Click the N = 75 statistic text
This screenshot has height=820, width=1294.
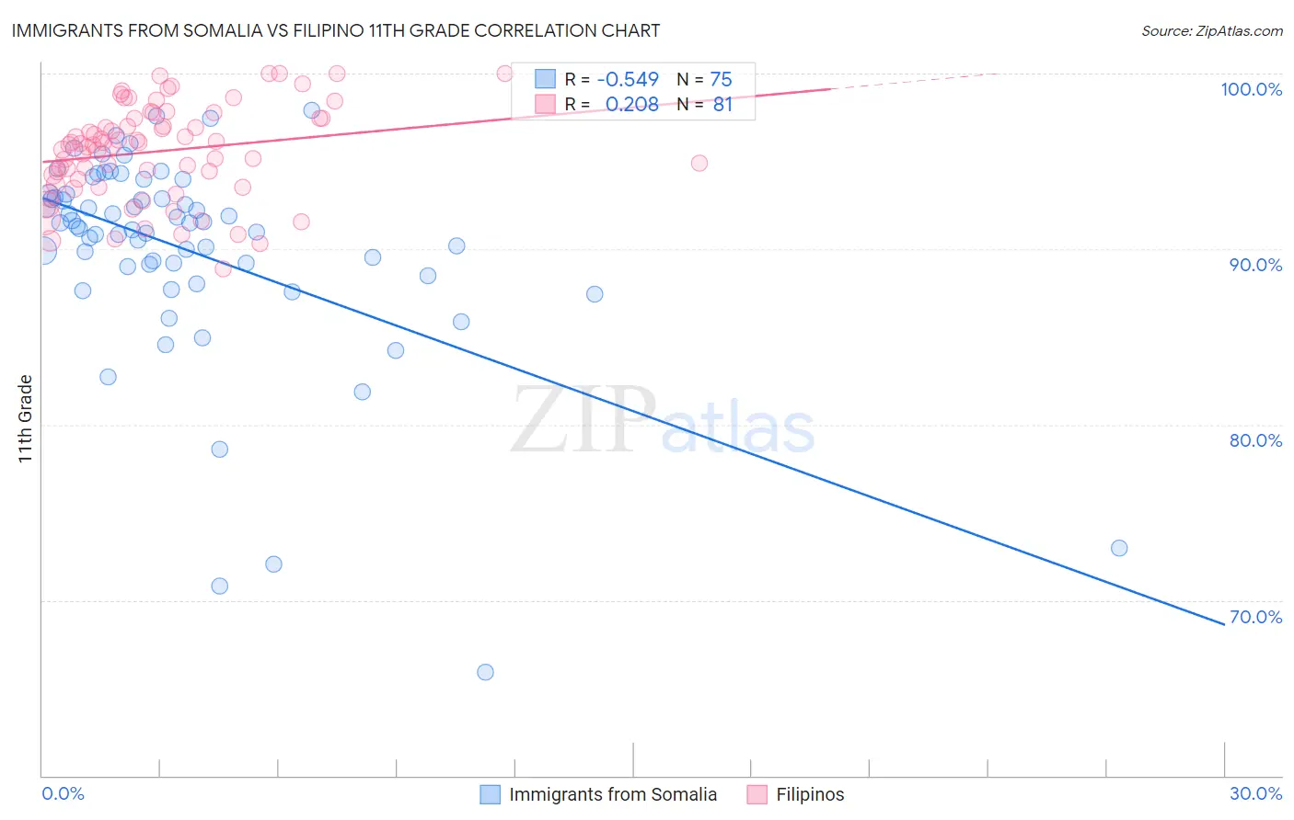(x=705, y=79)
